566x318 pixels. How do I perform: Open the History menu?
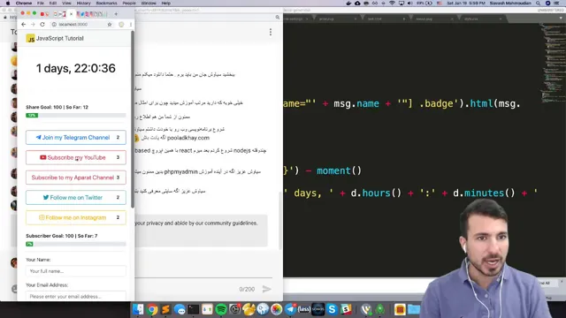click(x=83, y=4)
